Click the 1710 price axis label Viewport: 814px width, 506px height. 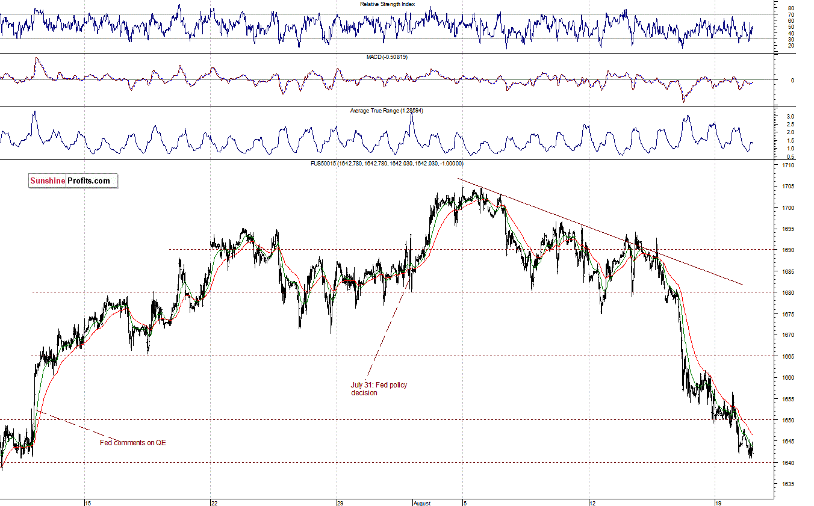pos(789,165)
